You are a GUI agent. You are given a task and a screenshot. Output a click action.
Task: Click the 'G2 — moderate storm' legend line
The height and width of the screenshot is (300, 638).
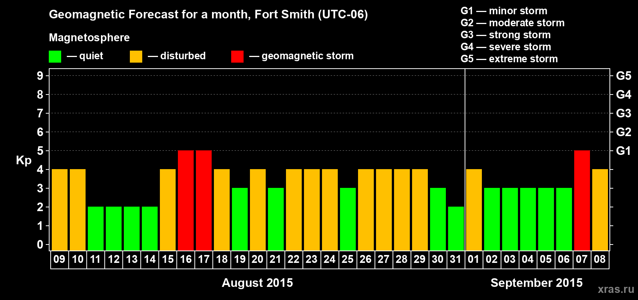point(513,23)
